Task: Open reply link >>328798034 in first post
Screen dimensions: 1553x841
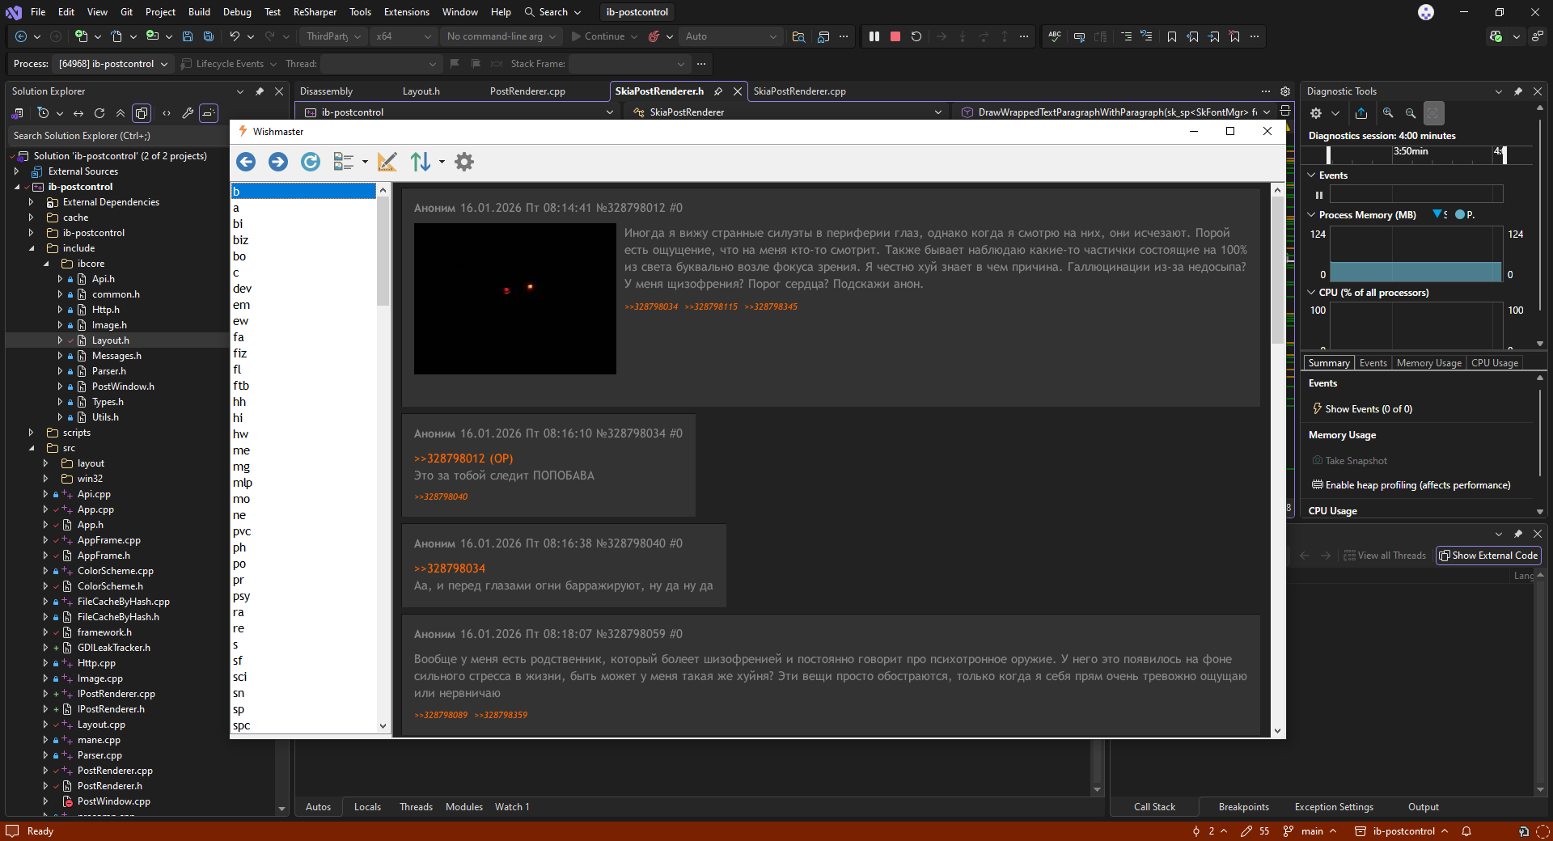Action: click(651, 306)
